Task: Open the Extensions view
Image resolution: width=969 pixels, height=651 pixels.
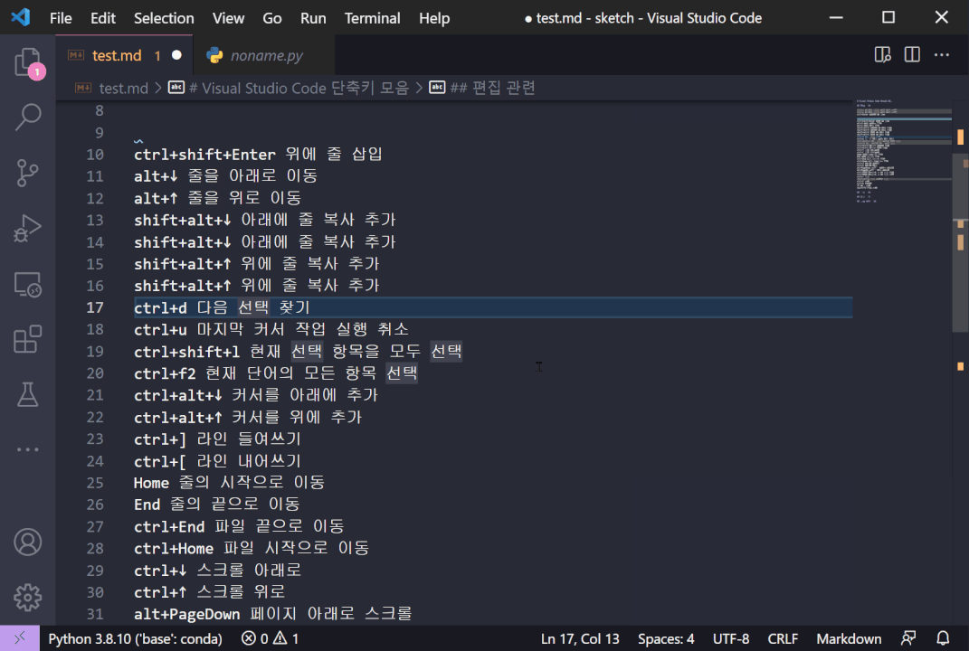Action: coord(28,339)
